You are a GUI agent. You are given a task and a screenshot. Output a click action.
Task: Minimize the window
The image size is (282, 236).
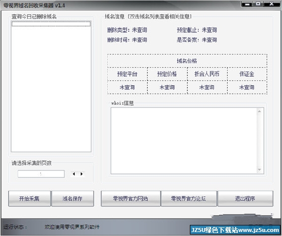[247, 4]
